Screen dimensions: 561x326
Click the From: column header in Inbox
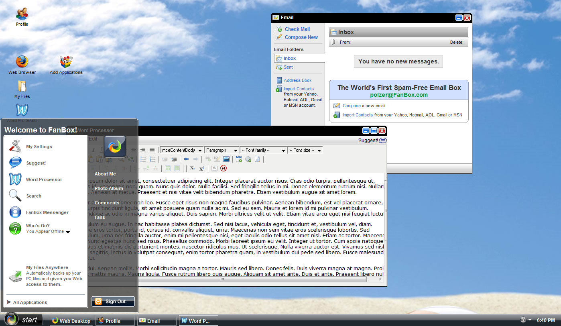tap(345, 42)
